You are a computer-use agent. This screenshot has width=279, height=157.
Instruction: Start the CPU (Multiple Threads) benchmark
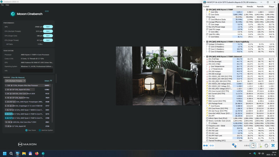pyautogui.click(x=48, y=31)
